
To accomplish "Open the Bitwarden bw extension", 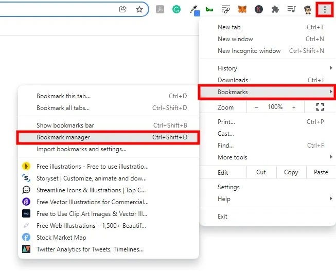I will pyautogui.click(x=209, y=9).
